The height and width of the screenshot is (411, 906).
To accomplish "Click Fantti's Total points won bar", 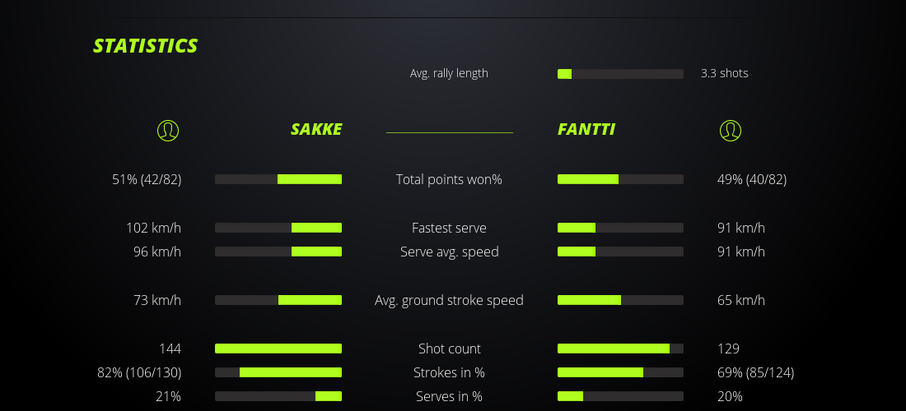I will coord(620,179).
